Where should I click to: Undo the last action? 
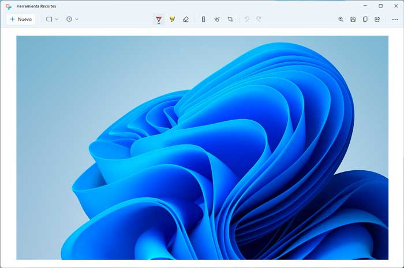point(247,19)
